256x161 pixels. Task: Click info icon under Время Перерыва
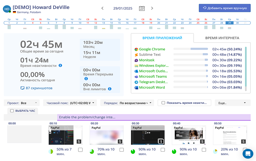pos(86,79)
